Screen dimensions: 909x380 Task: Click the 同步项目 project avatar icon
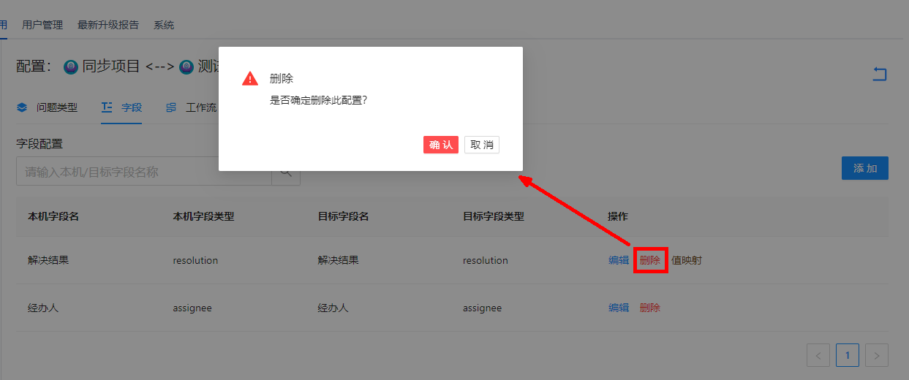tap(71, 66)
